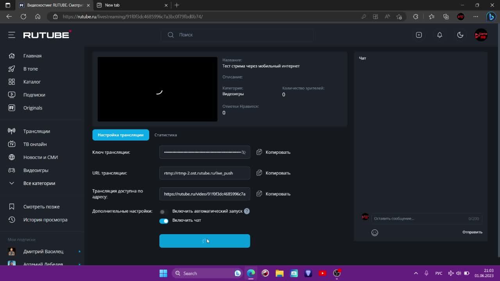Switch theme with the moon icon
This screenshot has width=500, height=281.
click(x=460, y=35)
